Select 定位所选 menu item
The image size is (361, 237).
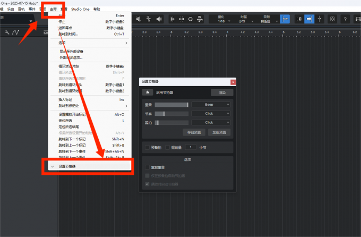[x=90, y=121]
